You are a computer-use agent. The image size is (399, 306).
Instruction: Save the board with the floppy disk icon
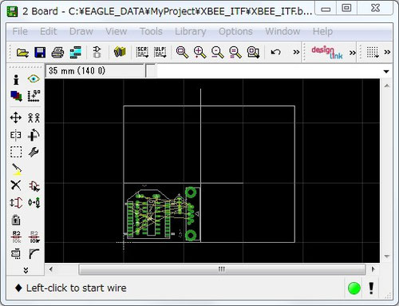(40, 52)
